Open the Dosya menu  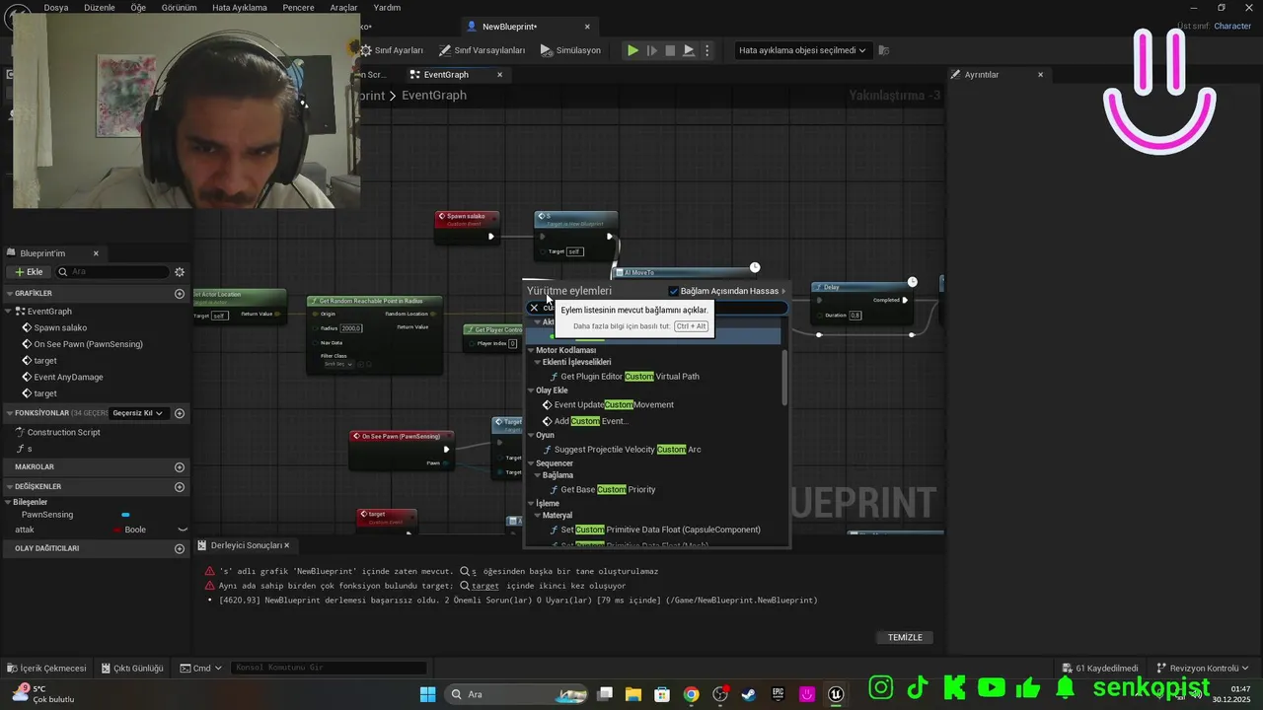tap(56, 7)
